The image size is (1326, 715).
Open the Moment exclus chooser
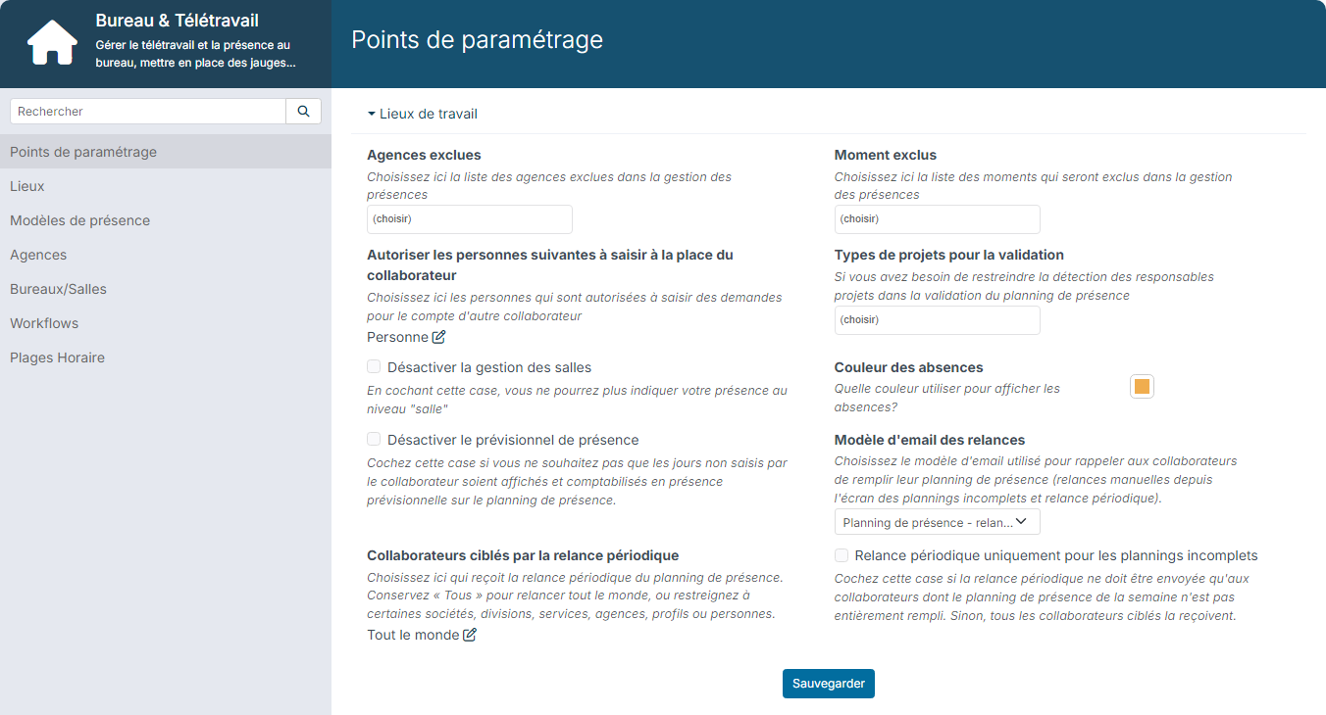pyautogui.click(x=938, y=219)
